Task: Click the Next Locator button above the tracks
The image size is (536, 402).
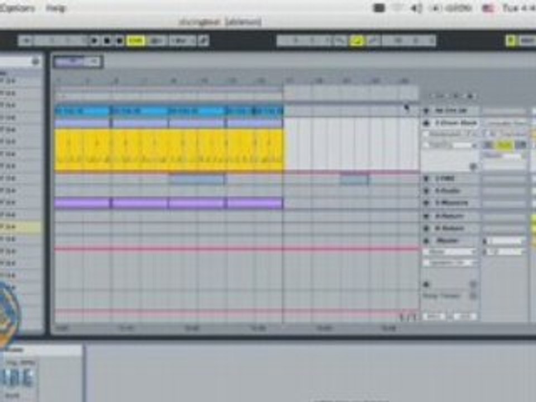Action: click(470, 96)
